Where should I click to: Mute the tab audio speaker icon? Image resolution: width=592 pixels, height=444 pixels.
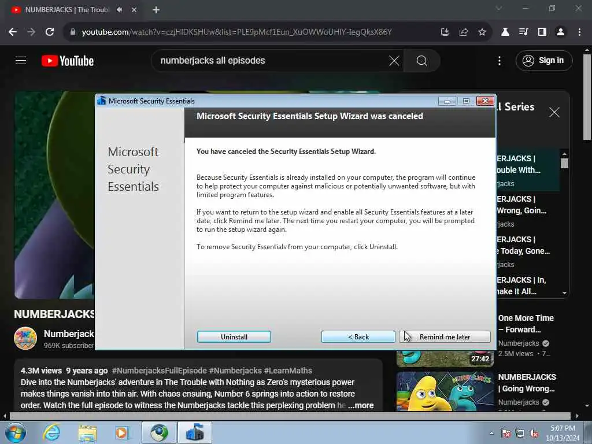119,10
